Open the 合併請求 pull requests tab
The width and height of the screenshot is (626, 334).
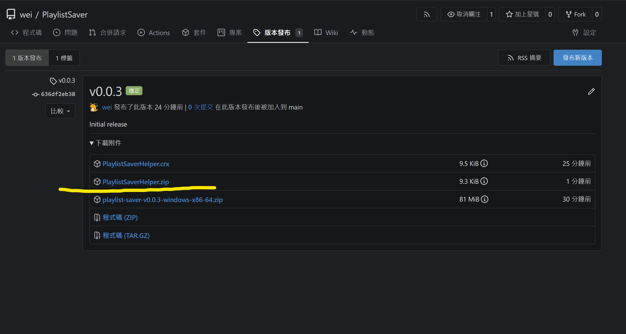point(108,33)
